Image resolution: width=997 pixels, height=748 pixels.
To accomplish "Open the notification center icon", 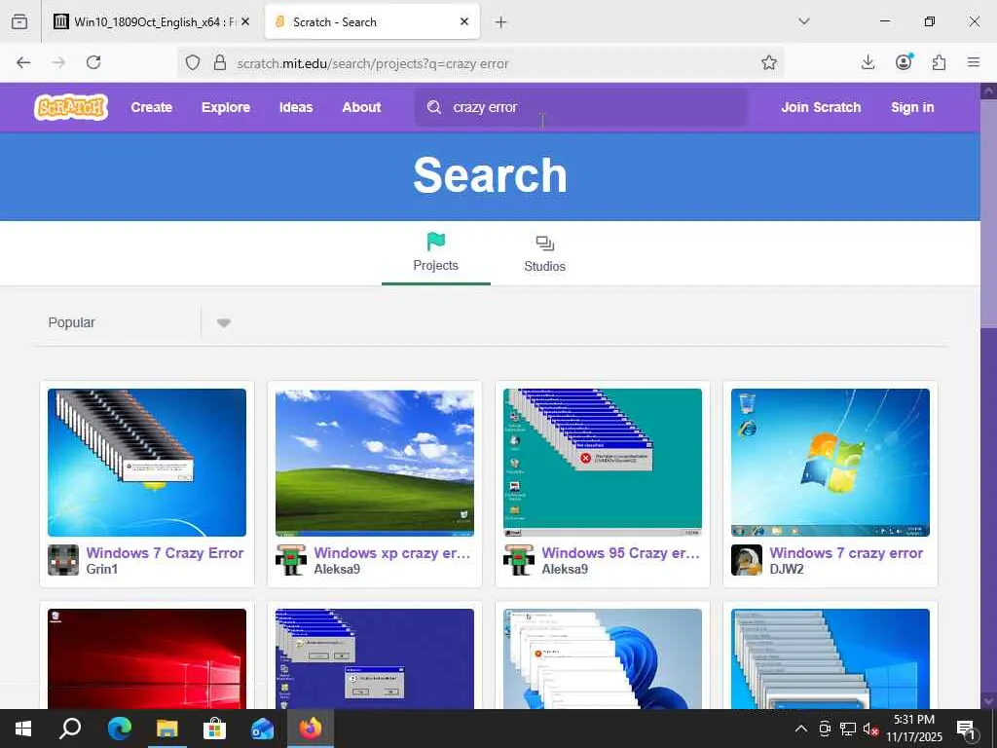I will pos(967,729).
